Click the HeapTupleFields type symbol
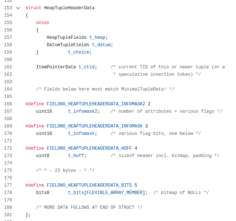Screen dimensions: 236x221 [x=66, y=37]
